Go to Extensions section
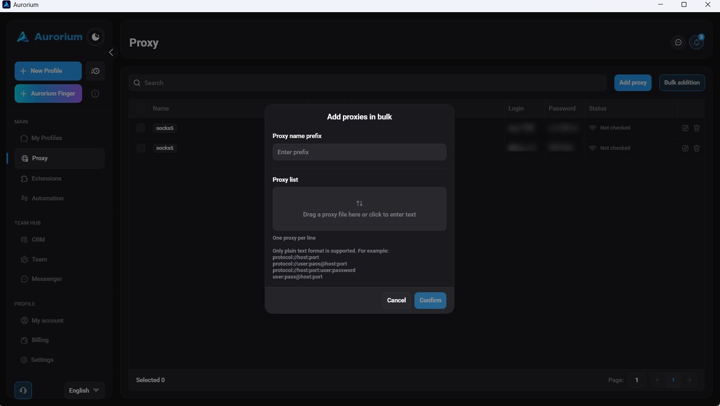 coord(59,179)
